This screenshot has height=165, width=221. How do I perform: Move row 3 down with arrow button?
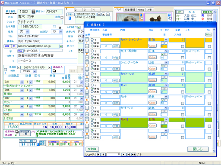(87, 69)
